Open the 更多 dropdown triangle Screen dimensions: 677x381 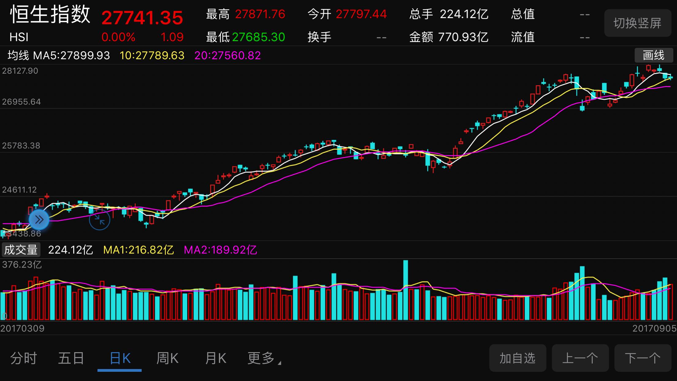(x=279, y=363)
